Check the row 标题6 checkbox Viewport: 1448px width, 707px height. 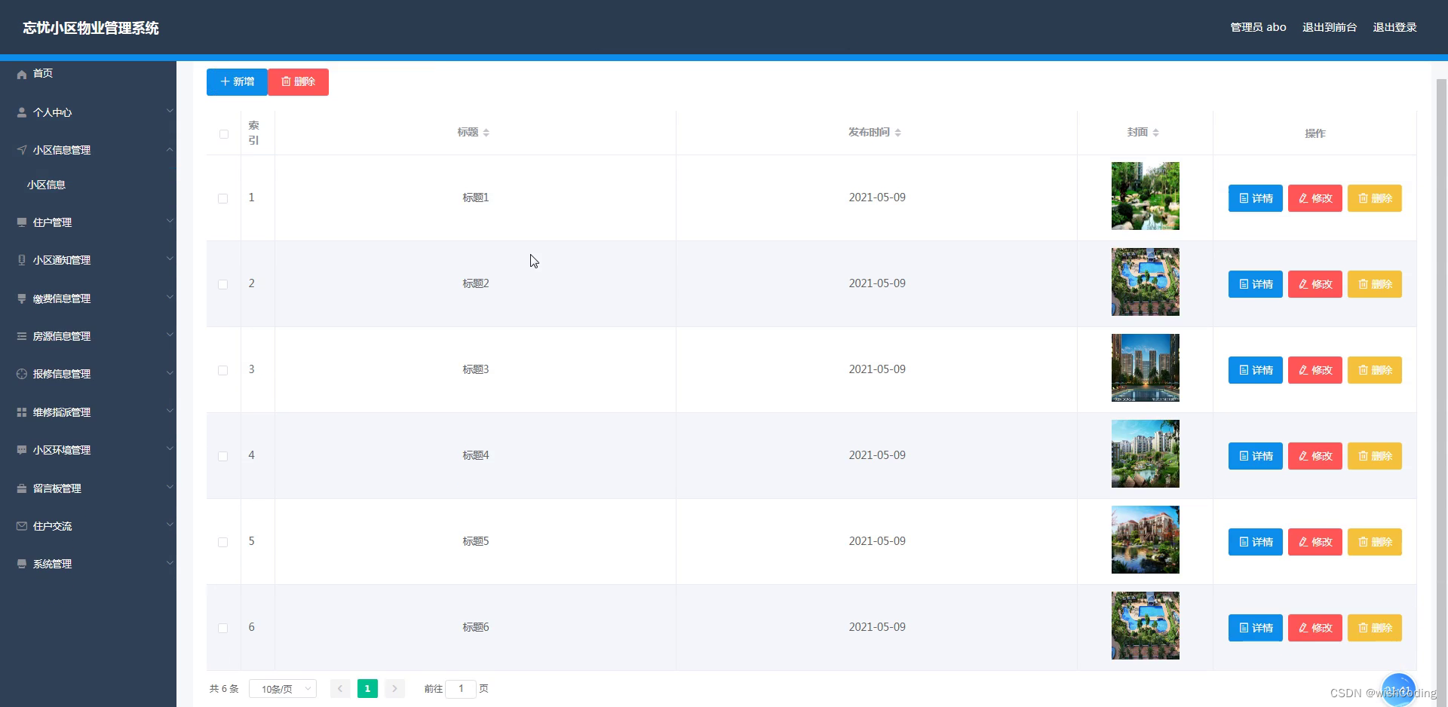pos(223,628)
